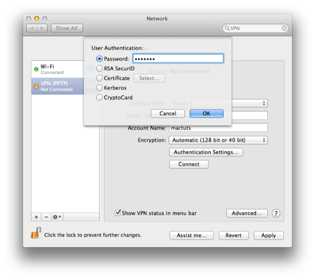Click the lock to prevent changes

click(36, 233)
